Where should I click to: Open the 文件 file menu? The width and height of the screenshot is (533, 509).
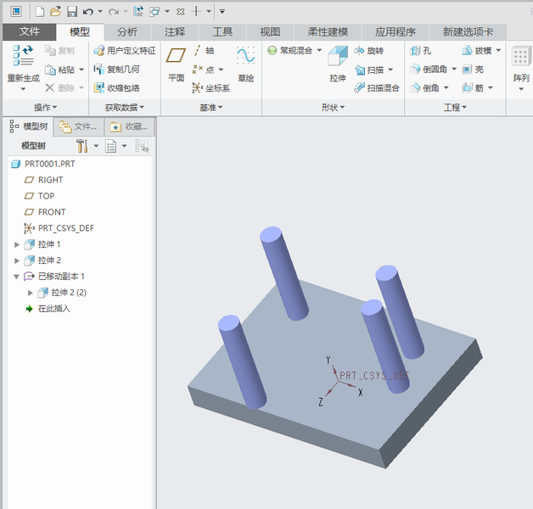tap(29, 31)
